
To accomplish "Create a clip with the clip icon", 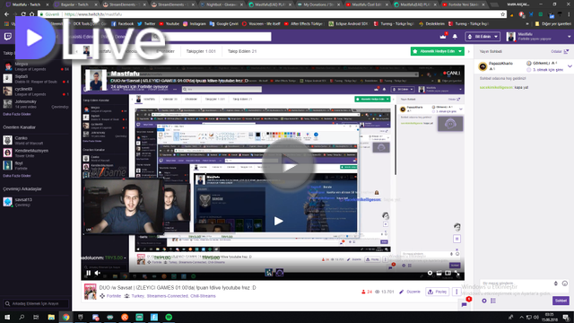I will 439,273.
